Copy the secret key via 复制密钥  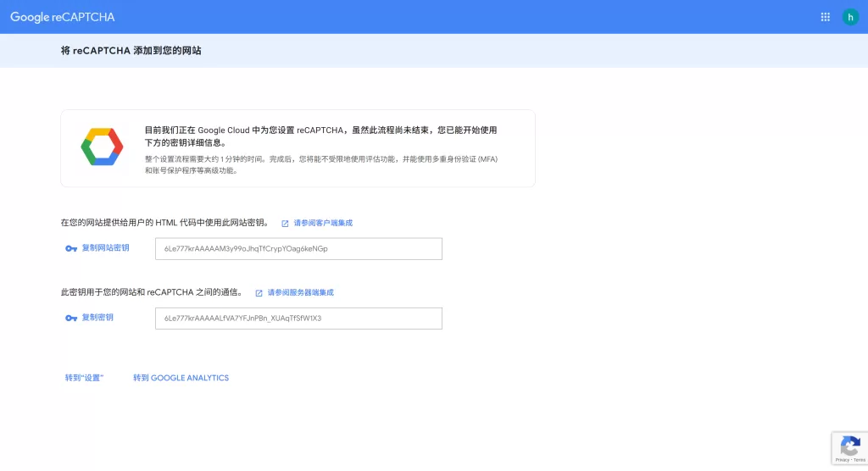pyautogui.click(x=97, y=318)
